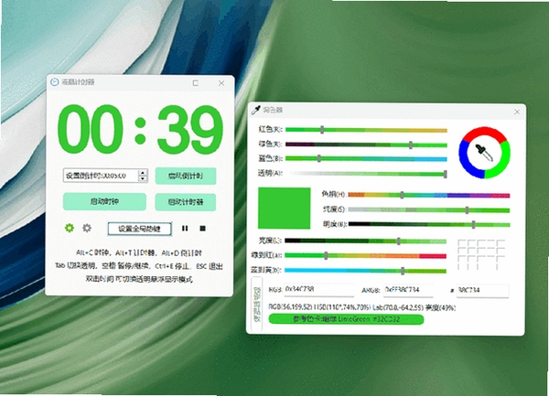Click the clock icon in timer title bar
549x396 pixels.
54,82
